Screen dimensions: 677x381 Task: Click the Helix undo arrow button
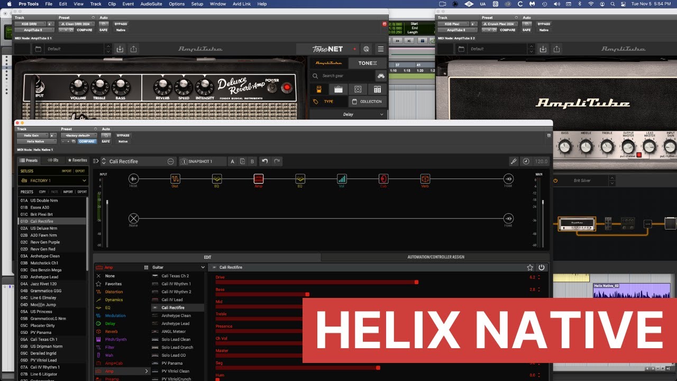coord(265,161)
